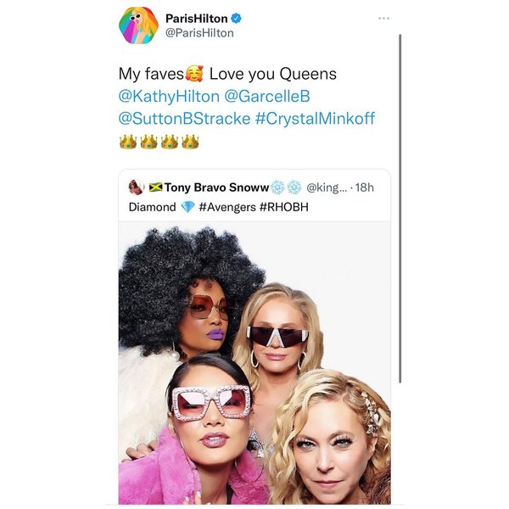This screenshot has height=509, width=509.
Task: Open the @KathyHilton mention
Action: point(169,97)
